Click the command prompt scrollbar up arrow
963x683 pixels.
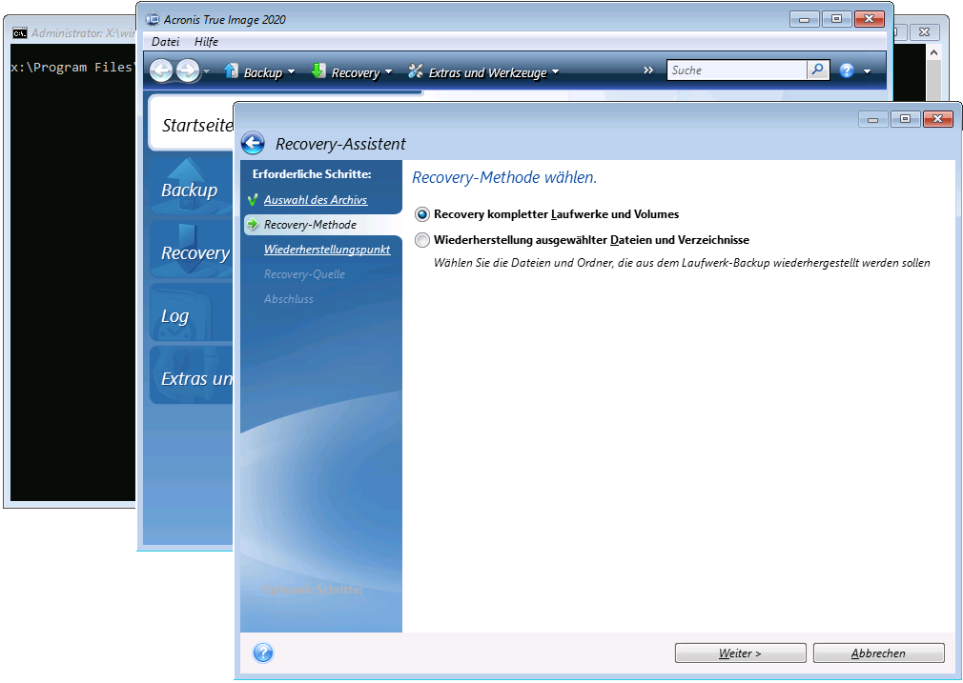[x=933, y=52]
